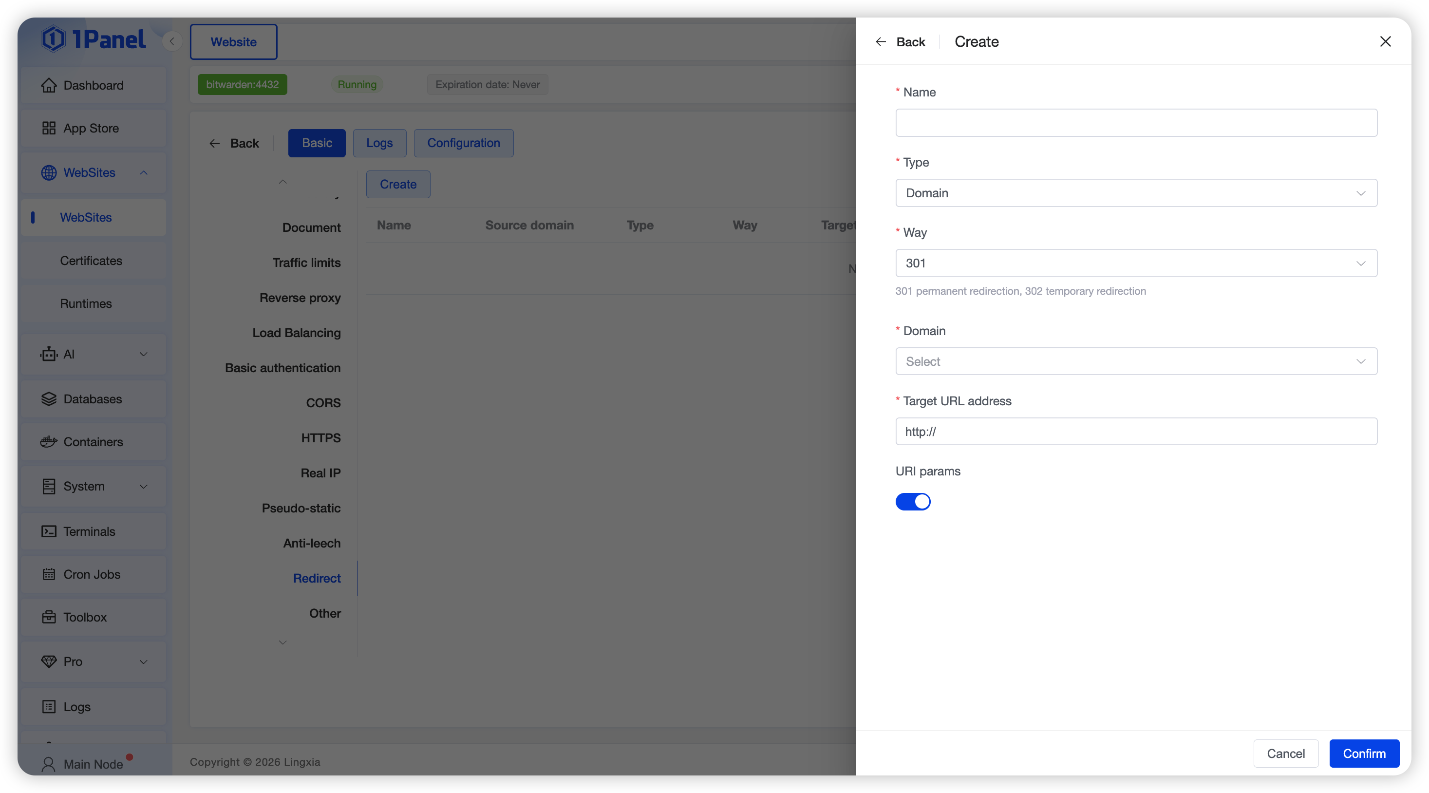Click the Cancel button
The width and height of the screenshot is (1429, 793).
pyautogui.click(x=1285, y=754)
